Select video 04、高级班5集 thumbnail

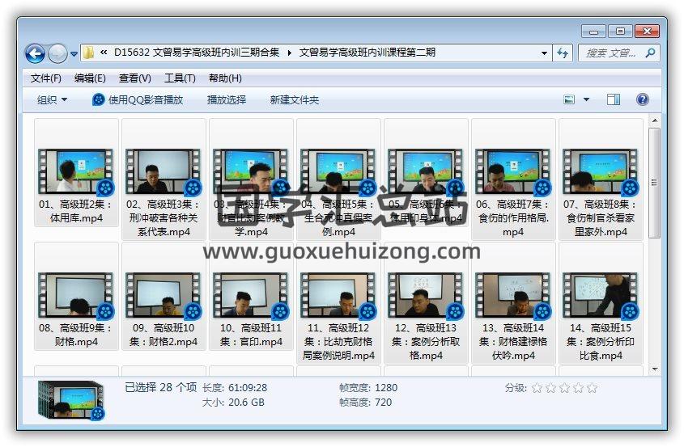(338, 171)
